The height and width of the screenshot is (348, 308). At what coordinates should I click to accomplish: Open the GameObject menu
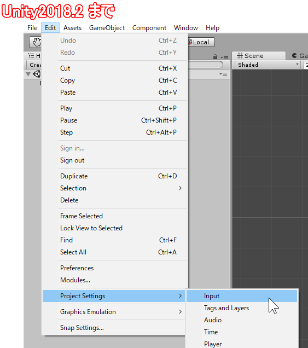[x=107, y=28]
